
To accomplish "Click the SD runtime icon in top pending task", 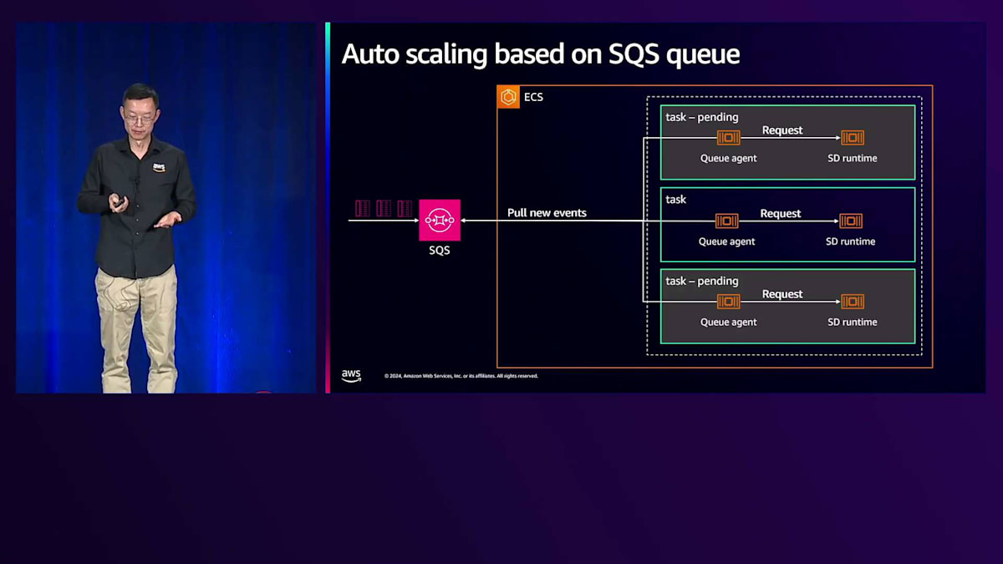I will tap(853, 138).
